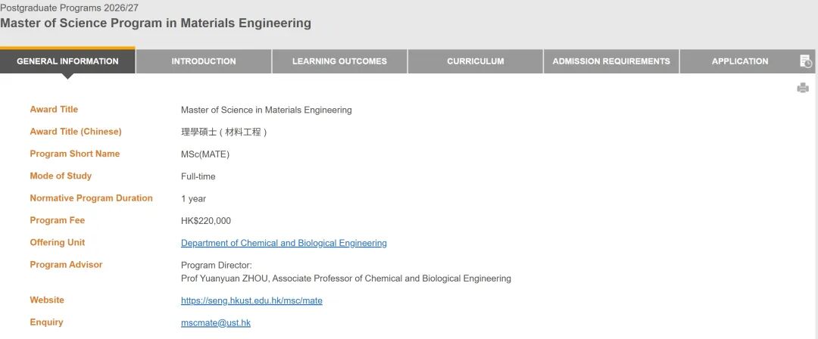
Task: Click the Full-time mode of study value
Action: [198, 176]
